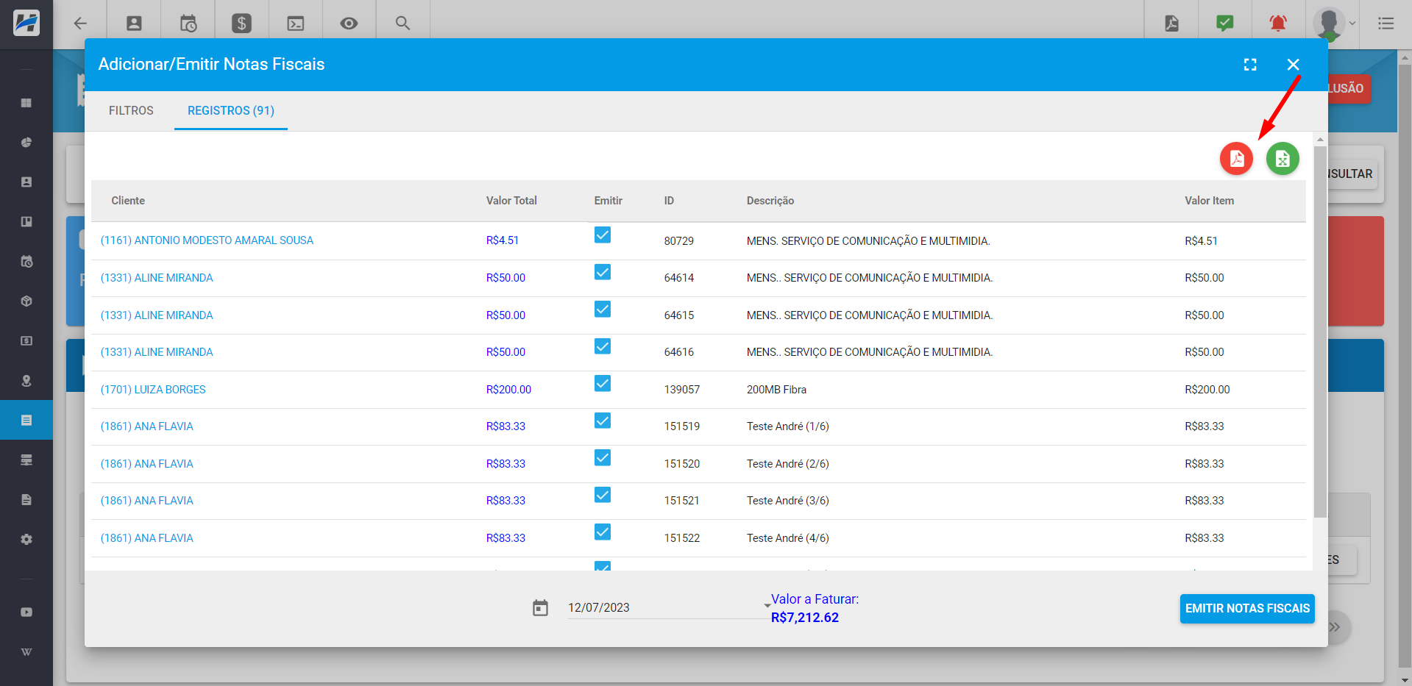Close the Notas Fiscais dialog
This screenshot has height=686, width=1412.
[1293, 65]
